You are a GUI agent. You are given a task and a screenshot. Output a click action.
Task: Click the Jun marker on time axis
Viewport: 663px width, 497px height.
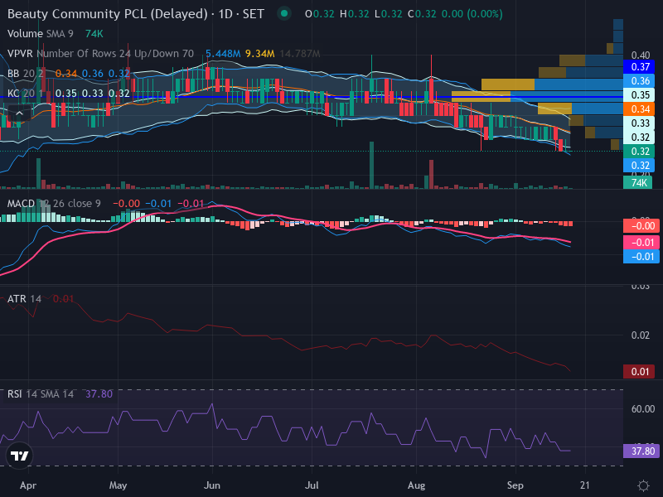tap(212, 485)
